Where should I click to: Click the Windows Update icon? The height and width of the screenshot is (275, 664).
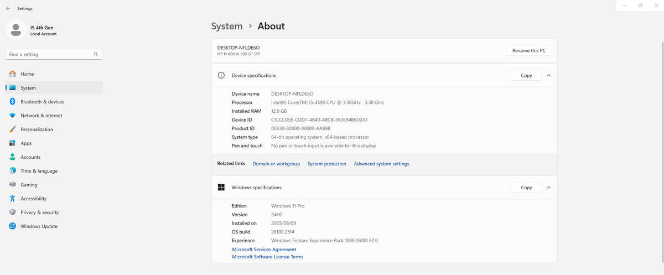coord(12,226)
